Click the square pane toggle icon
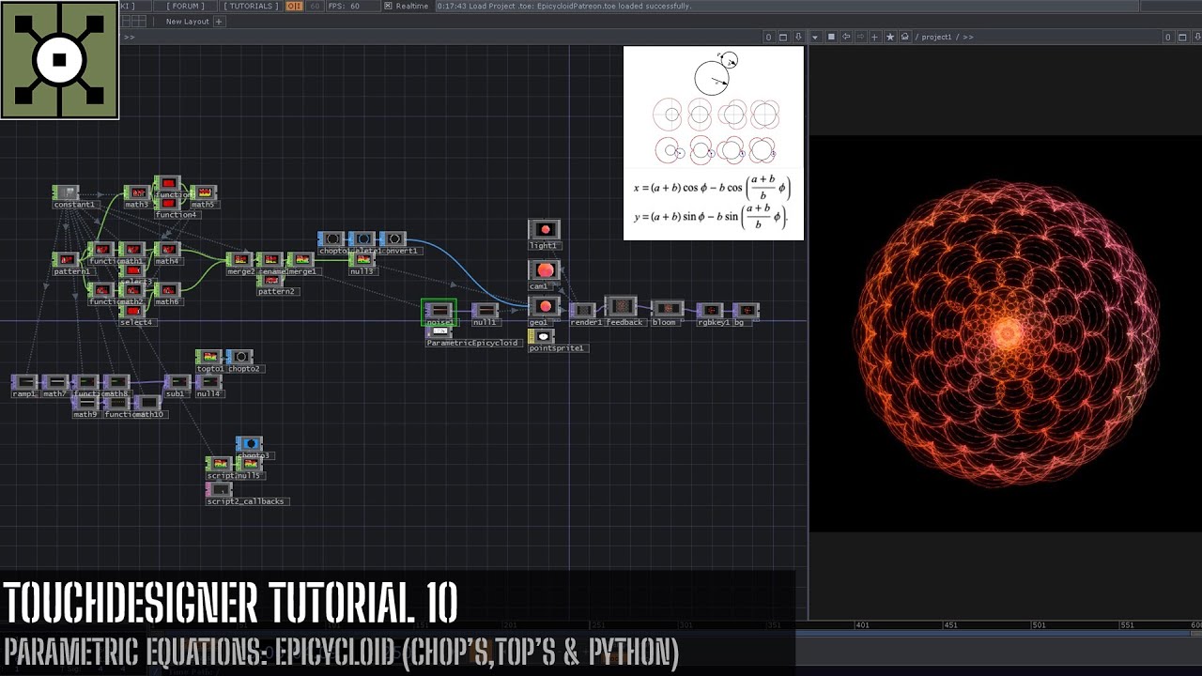The image size is (1202, 676). pos(831,37)
